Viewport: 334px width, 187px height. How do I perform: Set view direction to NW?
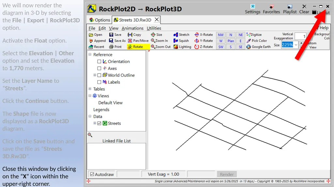pyautogui.click(x=221, y=35)
